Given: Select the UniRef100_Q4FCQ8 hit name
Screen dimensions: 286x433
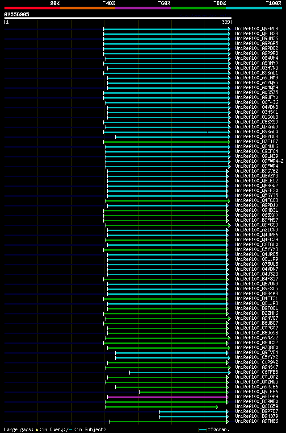Looking at the screenshot, I should [257, 201].
